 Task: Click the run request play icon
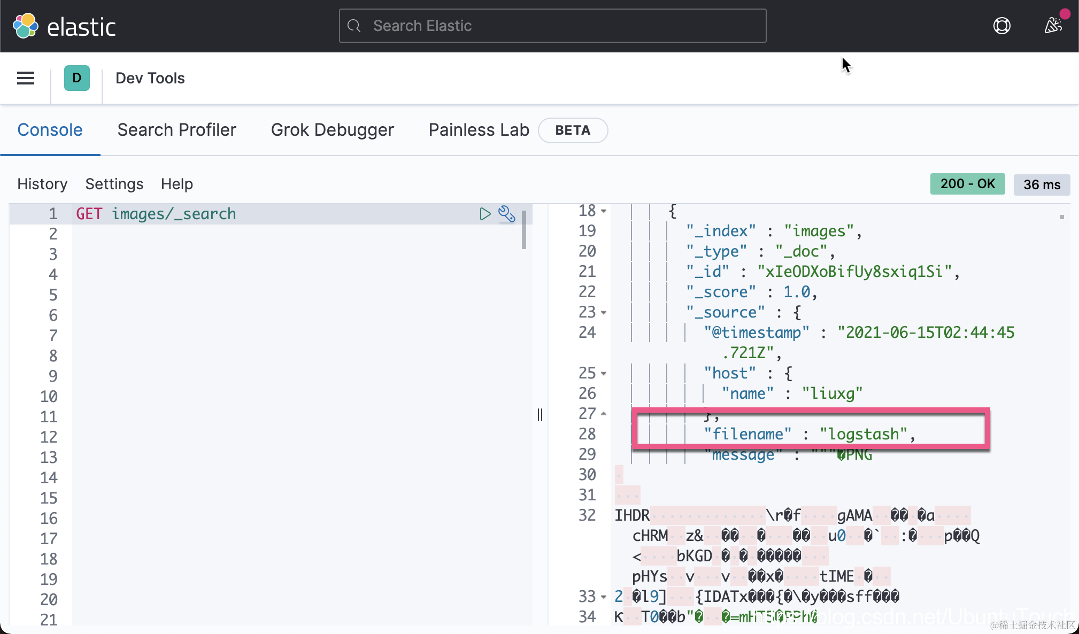[x=485, y=214]
